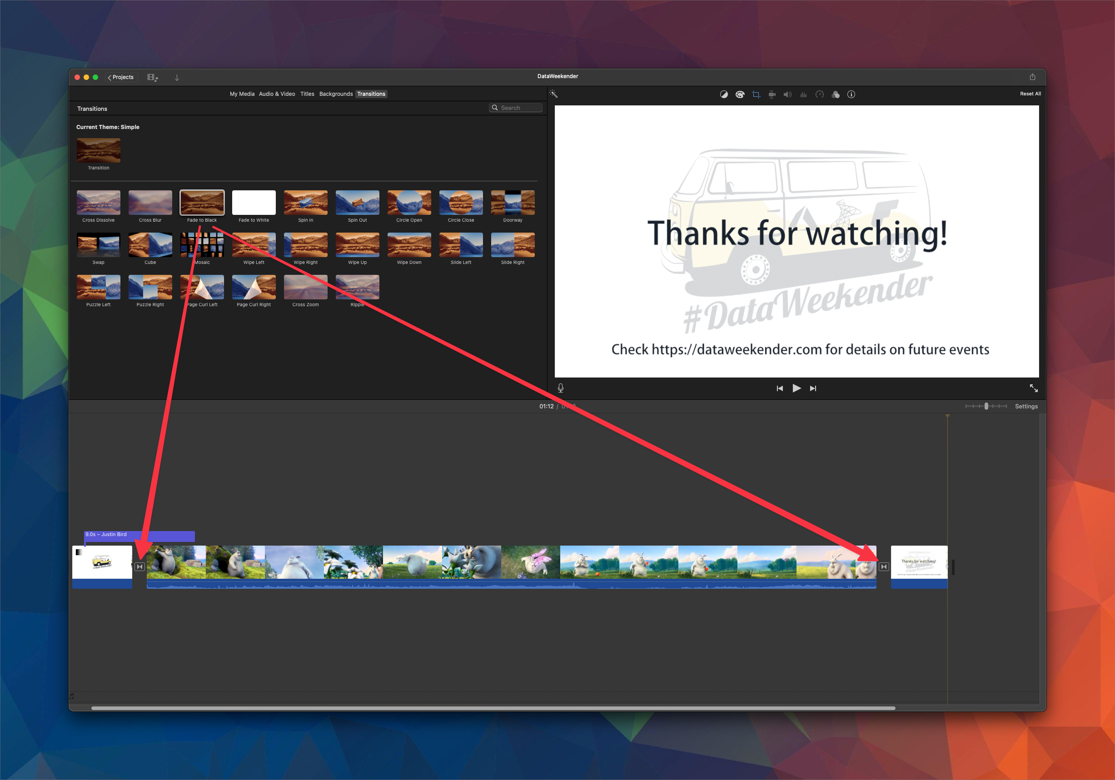The height and width of the screenshot is (780, 1115).
Task: Enter fullscreen playback with the expand icon
Action: pyautogui.click(x=1033, y=388)
